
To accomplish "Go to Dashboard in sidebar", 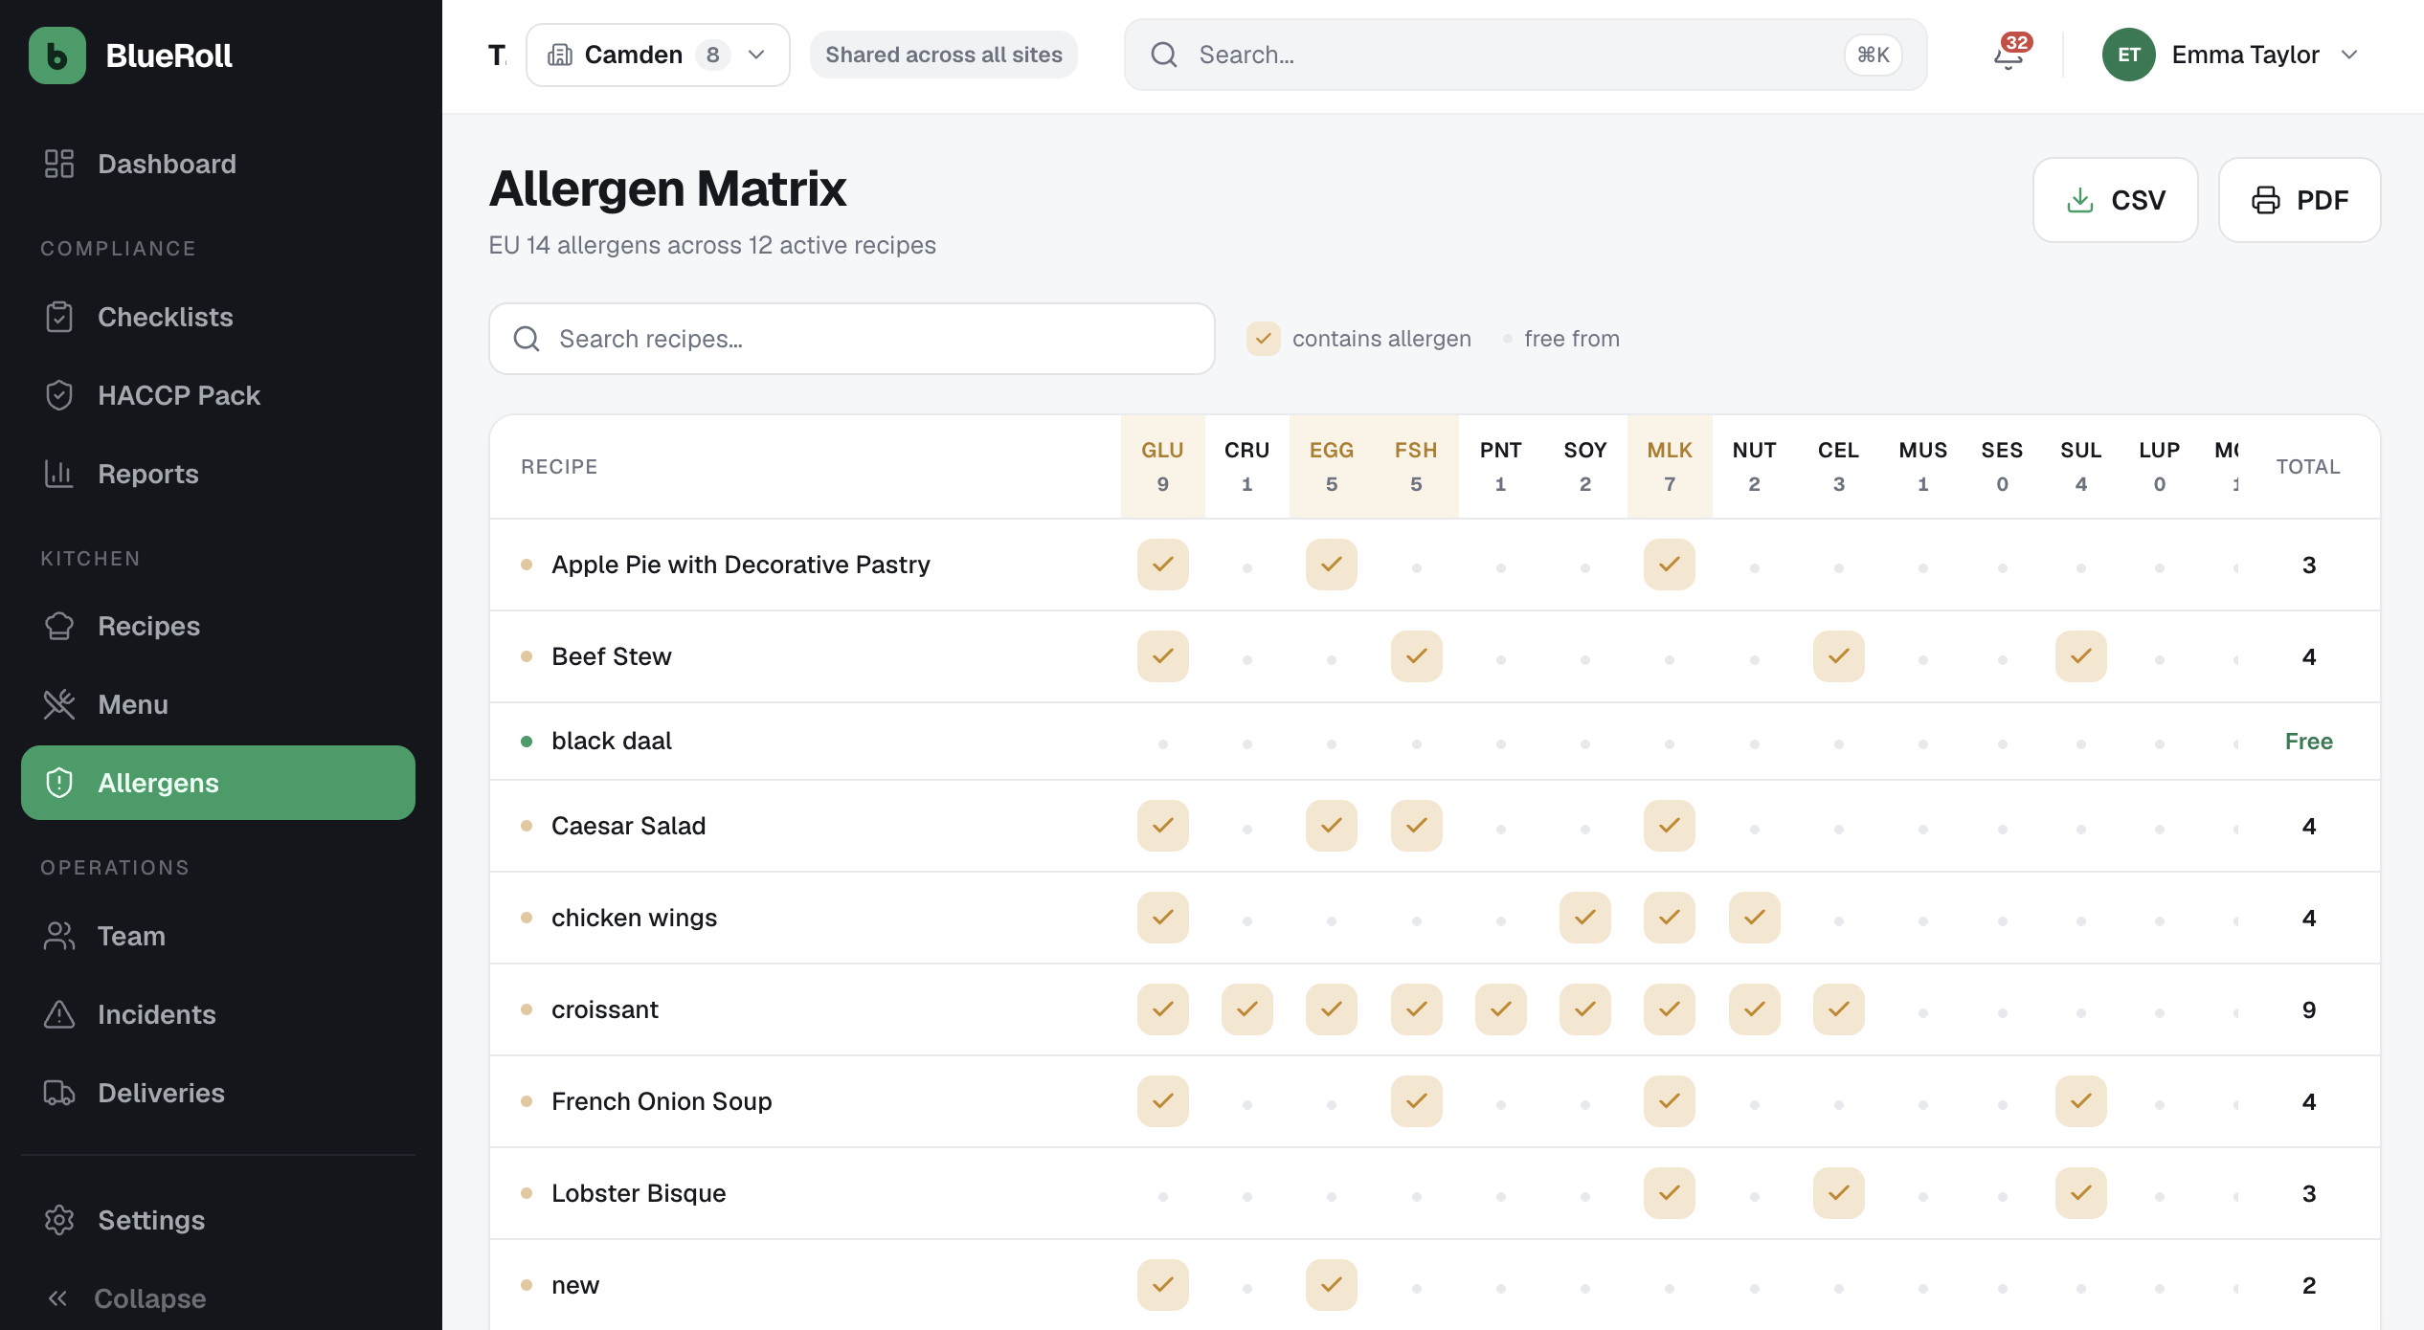I will pos(218,164).
